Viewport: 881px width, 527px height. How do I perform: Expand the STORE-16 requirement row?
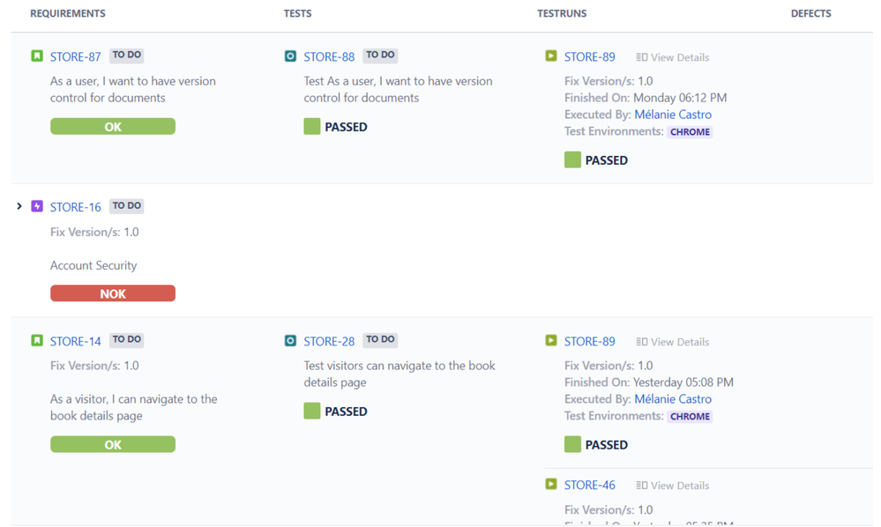(x=19, y=206)
